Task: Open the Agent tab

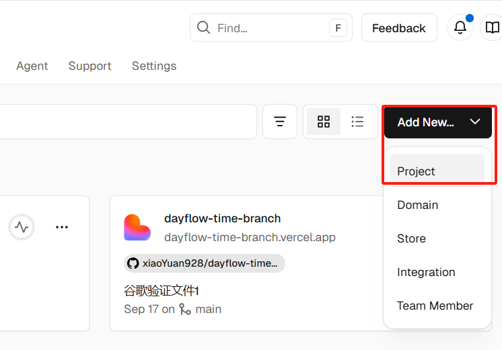Action: tap(32, 66)
